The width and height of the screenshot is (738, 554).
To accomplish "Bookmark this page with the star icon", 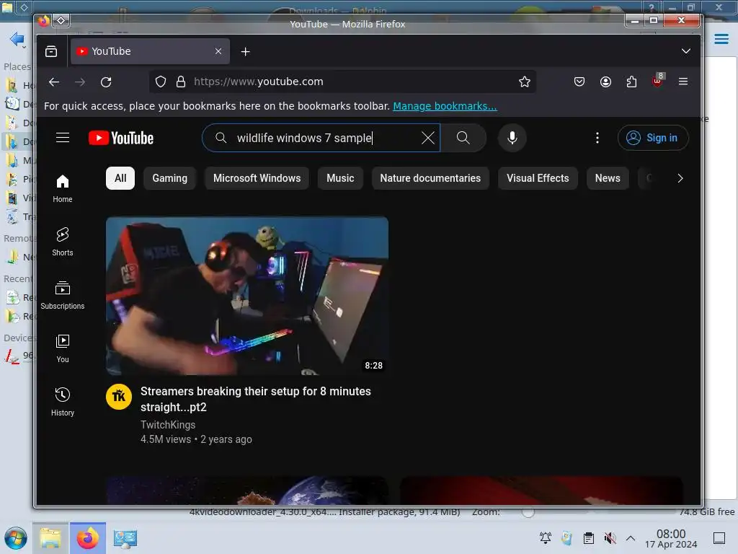I will click(x=525, y=82).
